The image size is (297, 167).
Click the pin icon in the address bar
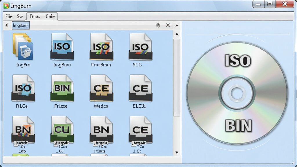coord(158,25)
